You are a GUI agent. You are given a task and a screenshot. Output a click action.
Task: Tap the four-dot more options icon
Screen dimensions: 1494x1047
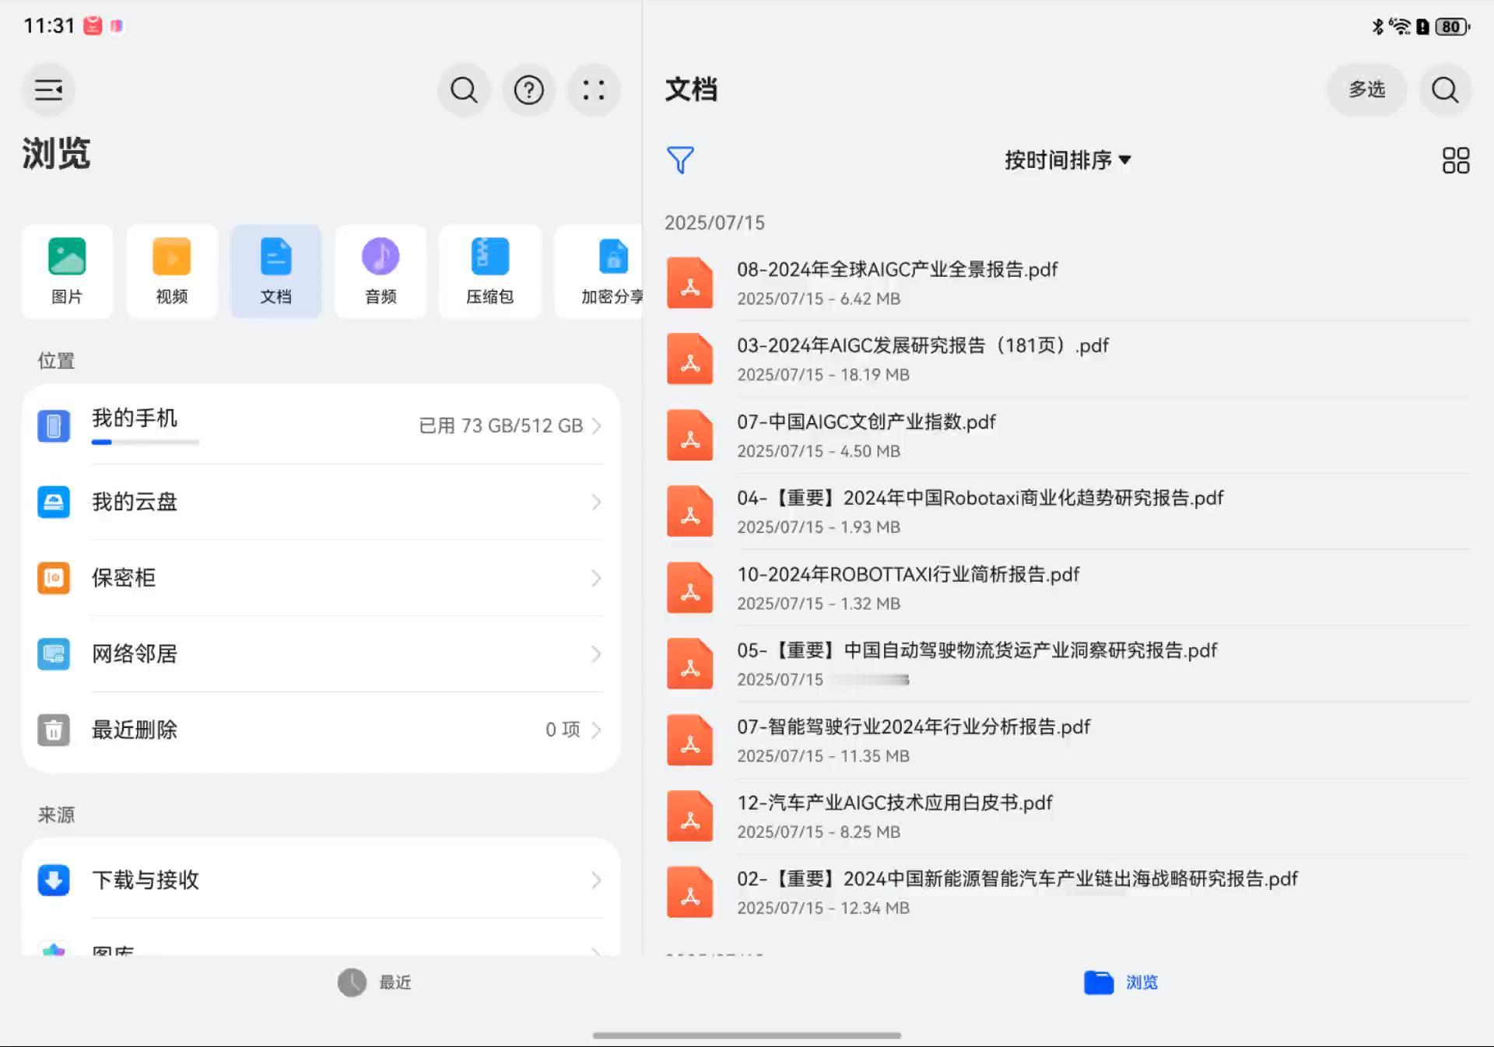click(x=594, y=90)
